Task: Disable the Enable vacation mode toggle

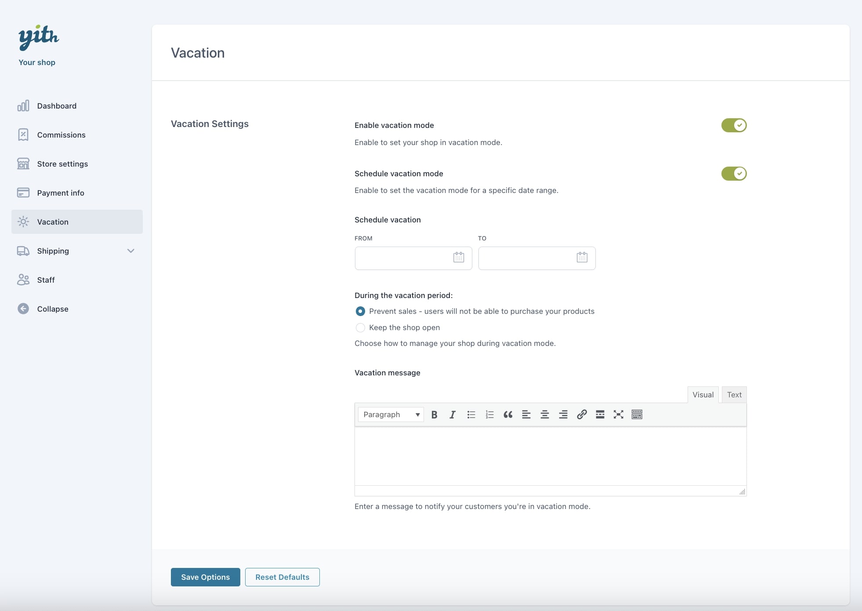Action: (x=734, y=125)
